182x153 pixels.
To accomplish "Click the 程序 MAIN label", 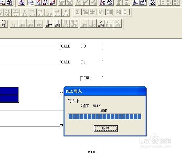I will (x=91, y=106).
